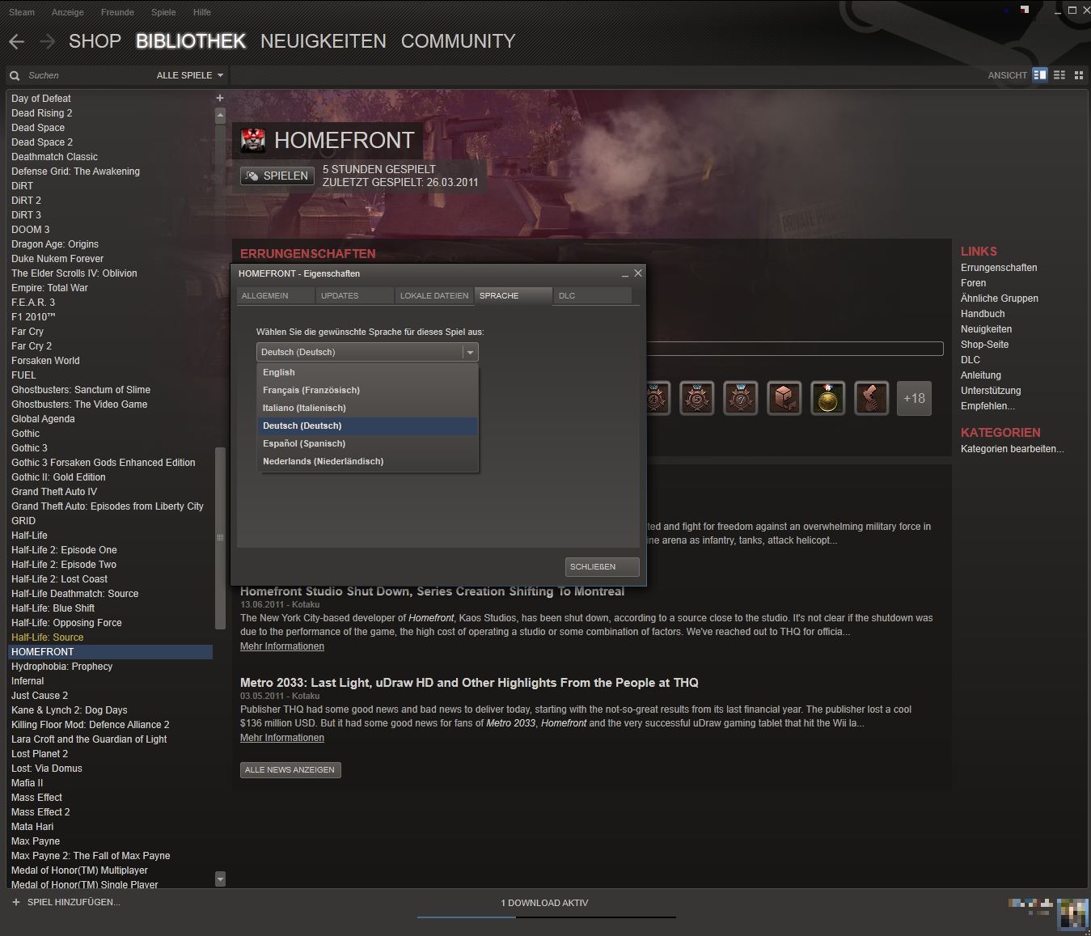
Task: Open the language combo box showing Deutsch
Action: click(x=367, y=352)
